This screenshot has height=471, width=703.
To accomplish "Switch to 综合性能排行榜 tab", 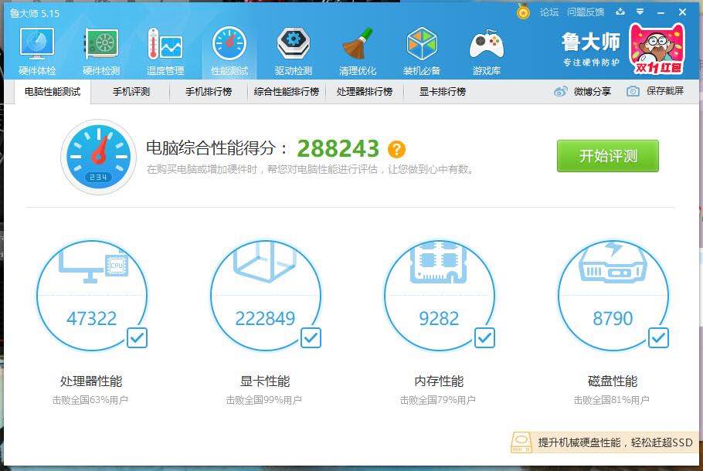I will pos(287,92).
